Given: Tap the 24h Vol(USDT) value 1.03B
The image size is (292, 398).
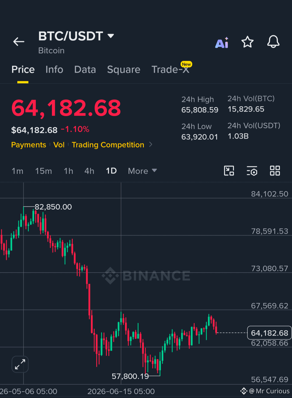Looking at the screenshot, I should click(x=238, y=136).
